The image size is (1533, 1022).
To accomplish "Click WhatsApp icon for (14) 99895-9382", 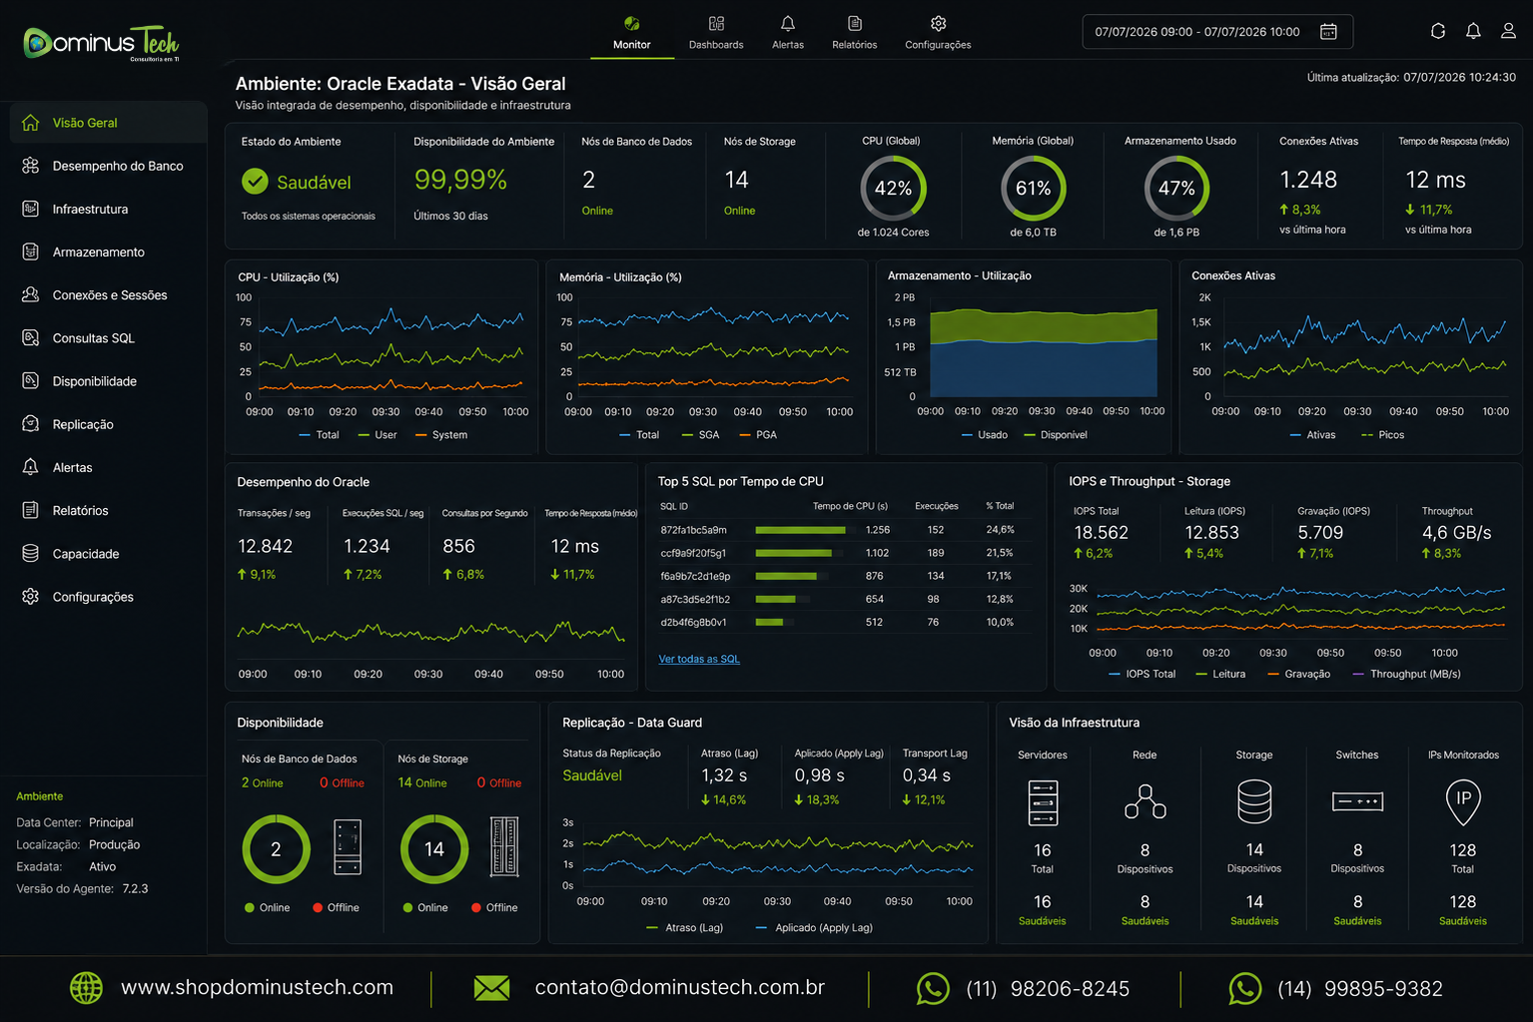I will click(1245, 989).
